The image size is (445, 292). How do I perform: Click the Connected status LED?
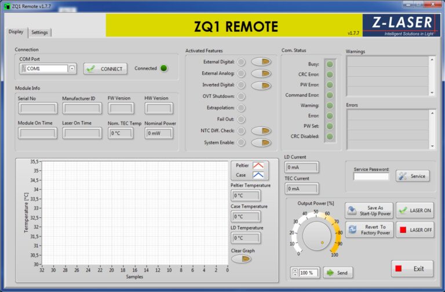[164, 68]
